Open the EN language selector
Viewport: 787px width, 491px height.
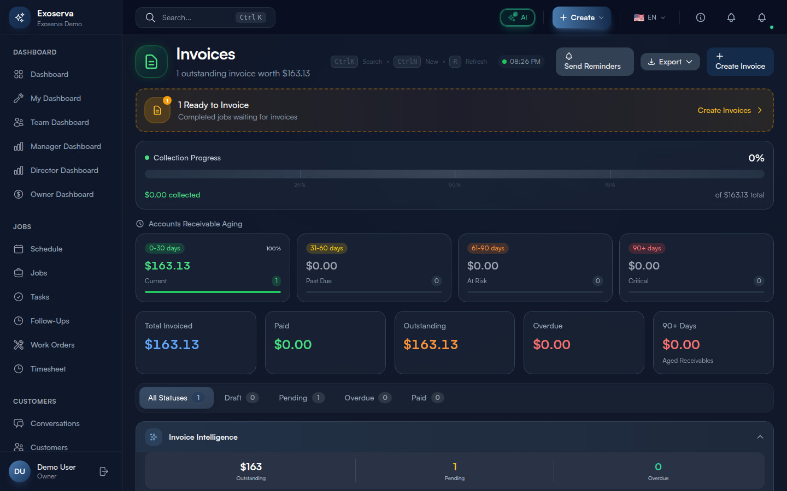(649, 17)
